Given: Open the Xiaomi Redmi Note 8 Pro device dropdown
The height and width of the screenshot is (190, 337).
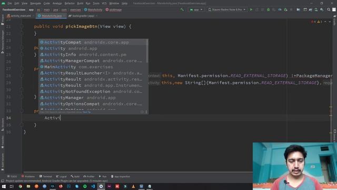Looking at the screenshot, I should 227,9.
